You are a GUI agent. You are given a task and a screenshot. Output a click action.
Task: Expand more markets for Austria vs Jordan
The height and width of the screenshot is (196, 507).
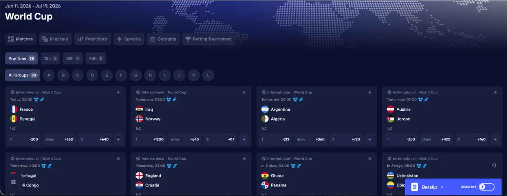point(495,139)
